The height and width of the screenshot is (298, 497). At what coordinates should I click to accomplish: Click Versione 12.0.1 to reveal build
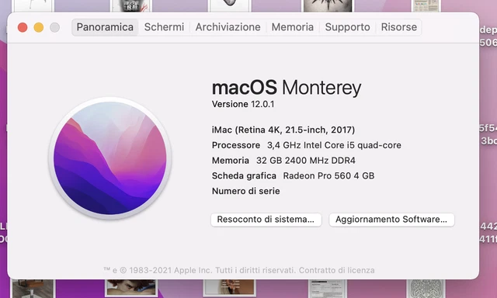tap(243, 104)
